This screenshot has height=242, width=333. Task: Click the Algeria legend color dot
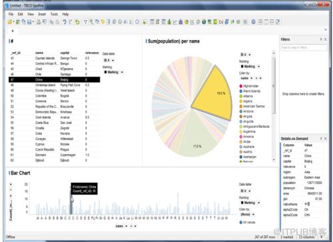240,101
